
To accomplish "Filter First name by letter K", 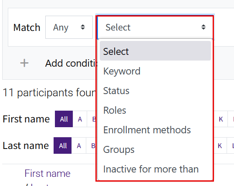I will tap(221, 119).
